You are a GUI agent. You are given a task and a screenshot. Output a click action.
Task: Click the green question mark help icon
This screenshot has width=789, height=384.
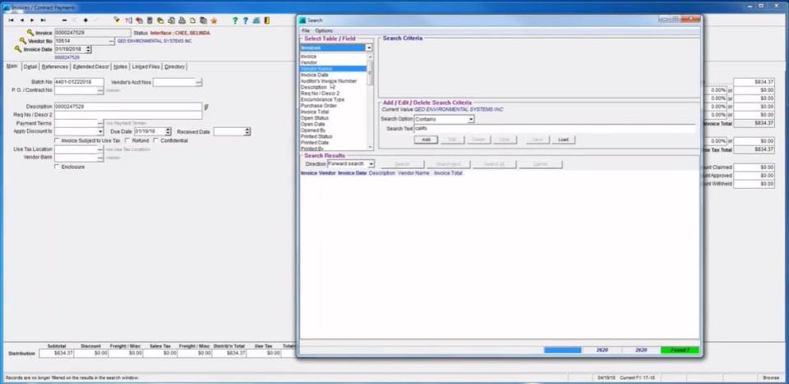[x=234, y=21]
